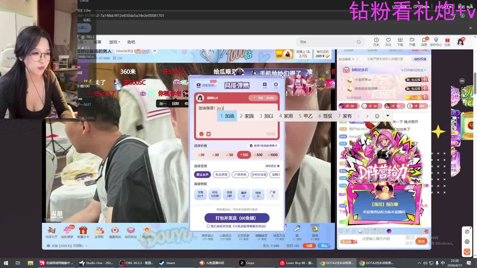Open the 历史 history icon

click(x=376, y=42)
